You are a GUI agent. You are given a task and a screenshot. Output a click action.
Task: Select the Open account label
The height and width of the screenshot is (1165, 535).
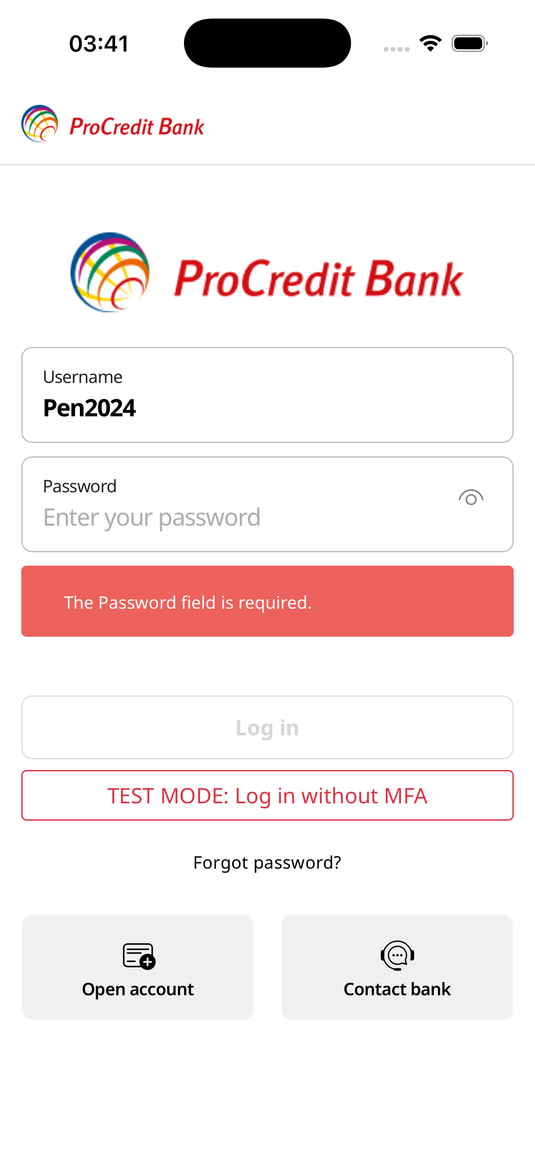138,989
